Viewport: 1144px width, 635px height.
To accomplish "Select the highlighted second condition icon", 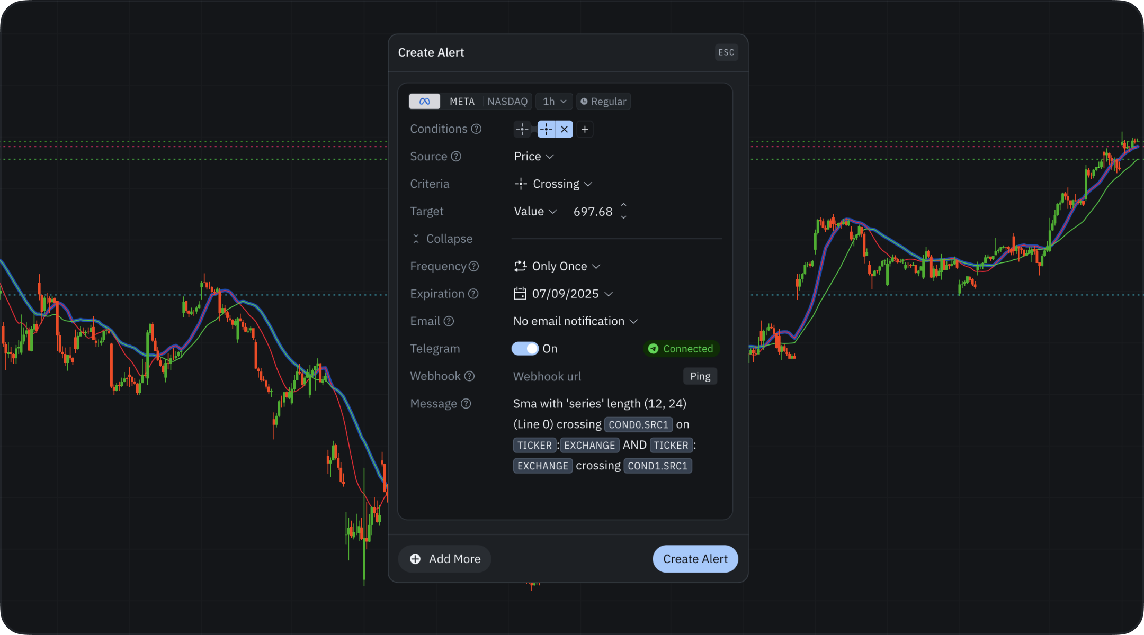I will pos(546,129).
